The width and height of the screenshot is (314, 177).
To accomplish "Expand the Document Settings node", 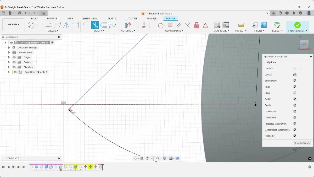I will coord(9,47).
